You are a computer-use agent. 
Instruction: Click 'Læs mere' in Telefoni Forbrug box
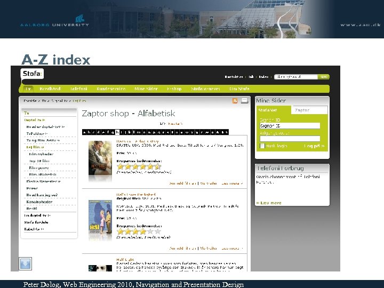269,203
